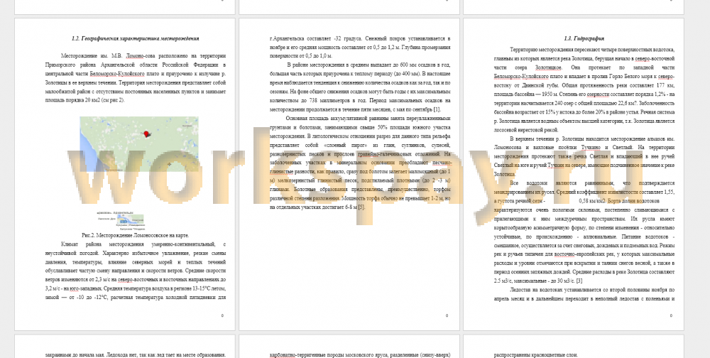Click the line "распространены красноцветные слои."
Screen dimensions: 710x358
click(535, 355)
